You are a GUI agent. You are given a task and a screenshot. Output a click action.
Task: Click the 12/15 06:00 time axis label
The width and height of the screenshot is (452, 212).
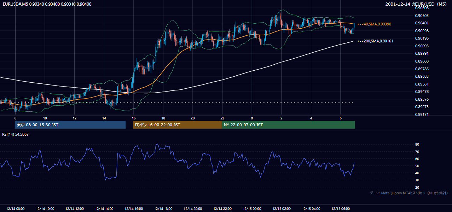coord(341,209)
